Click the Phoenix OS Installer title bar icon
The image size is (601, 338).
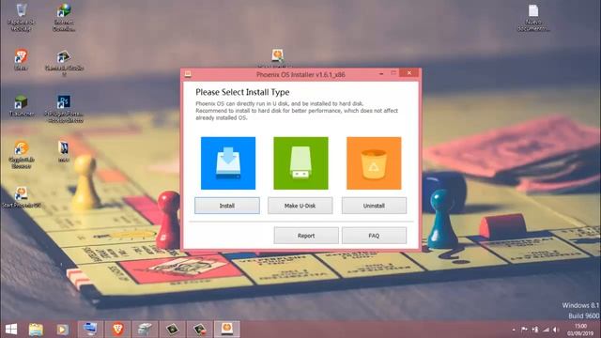pos(188,74)
